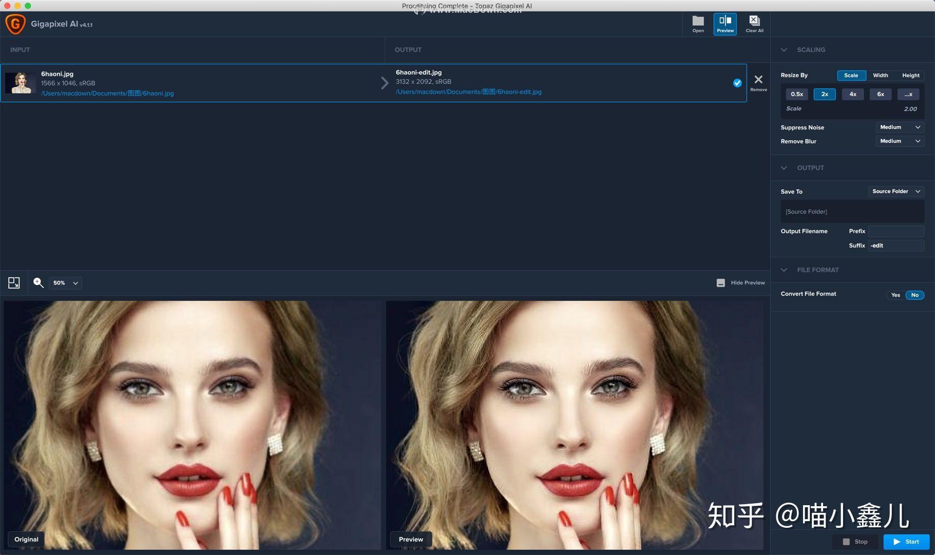
Task: Open the Save To folder dropdown
Action: click(x=895, y=191)
